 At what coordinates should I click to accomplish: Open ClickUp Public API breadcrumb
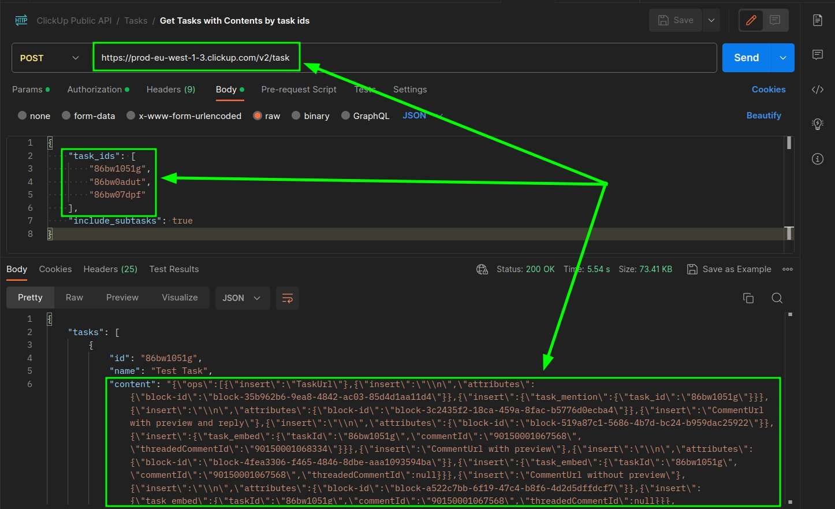tap(74, 21)
